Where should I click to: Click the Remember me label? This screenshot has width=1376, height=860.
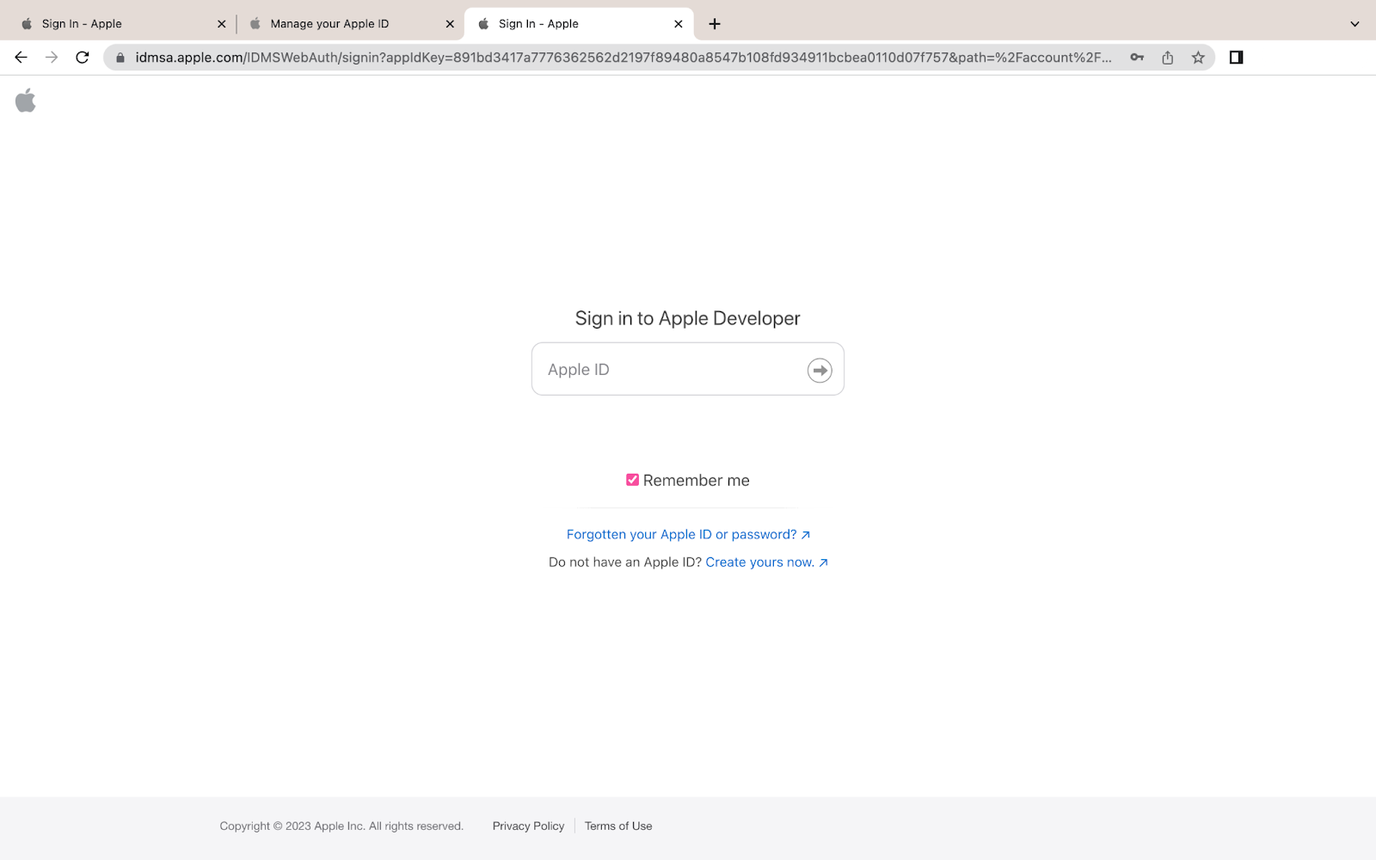pos(697,481)
